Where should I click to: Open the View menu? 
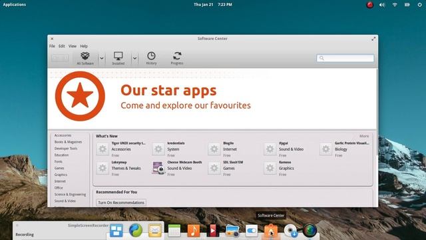pyautogui.click(x=73, y=46)
